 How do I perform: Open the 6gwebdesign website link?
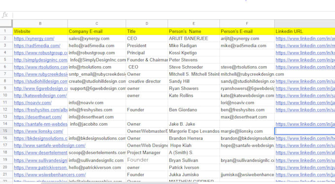pyautogui.click(x=40, y=88)
